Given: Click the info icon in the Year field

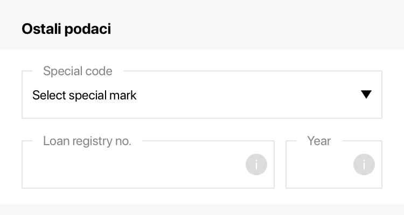Looking at the screenshot, I should (x=364, y=164).
